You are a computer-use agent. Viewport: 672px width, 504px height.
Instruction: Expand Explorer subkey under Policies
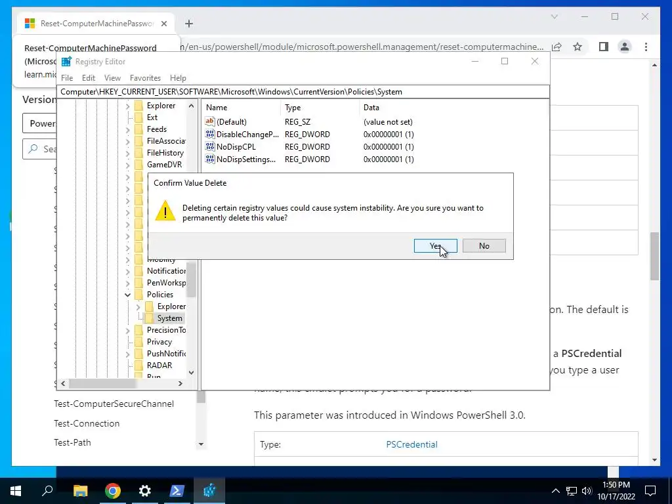coord(138,307)
